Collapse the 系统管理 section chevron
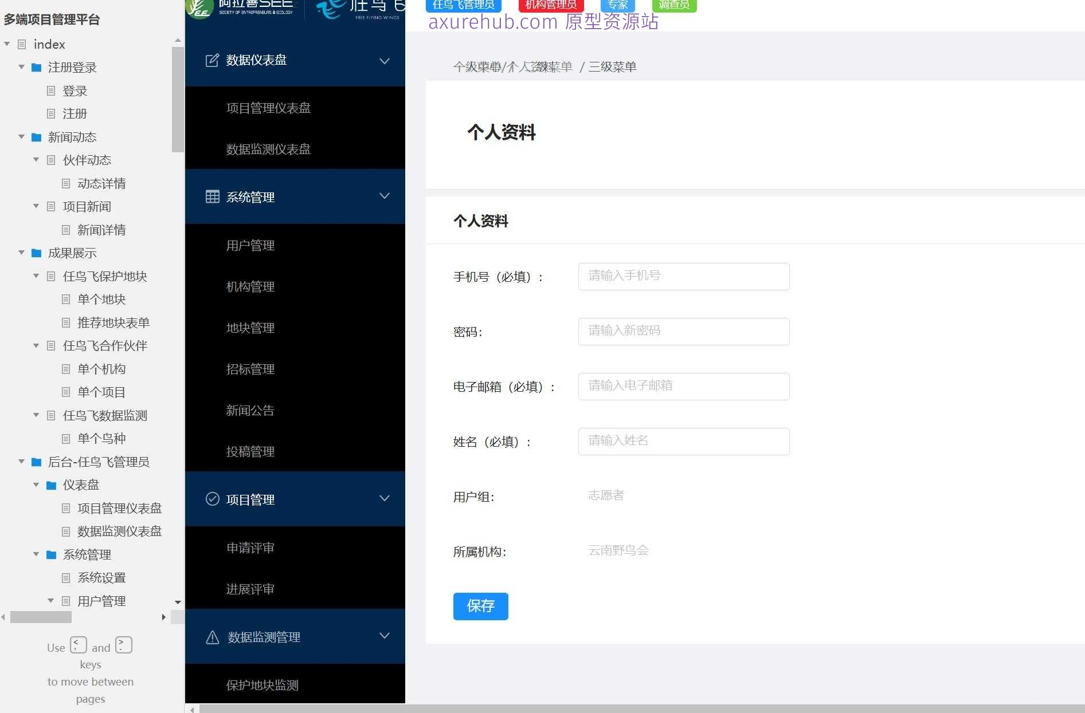Screen dimensions: 1085x713 pyautogui.click(x=384, y=196)
